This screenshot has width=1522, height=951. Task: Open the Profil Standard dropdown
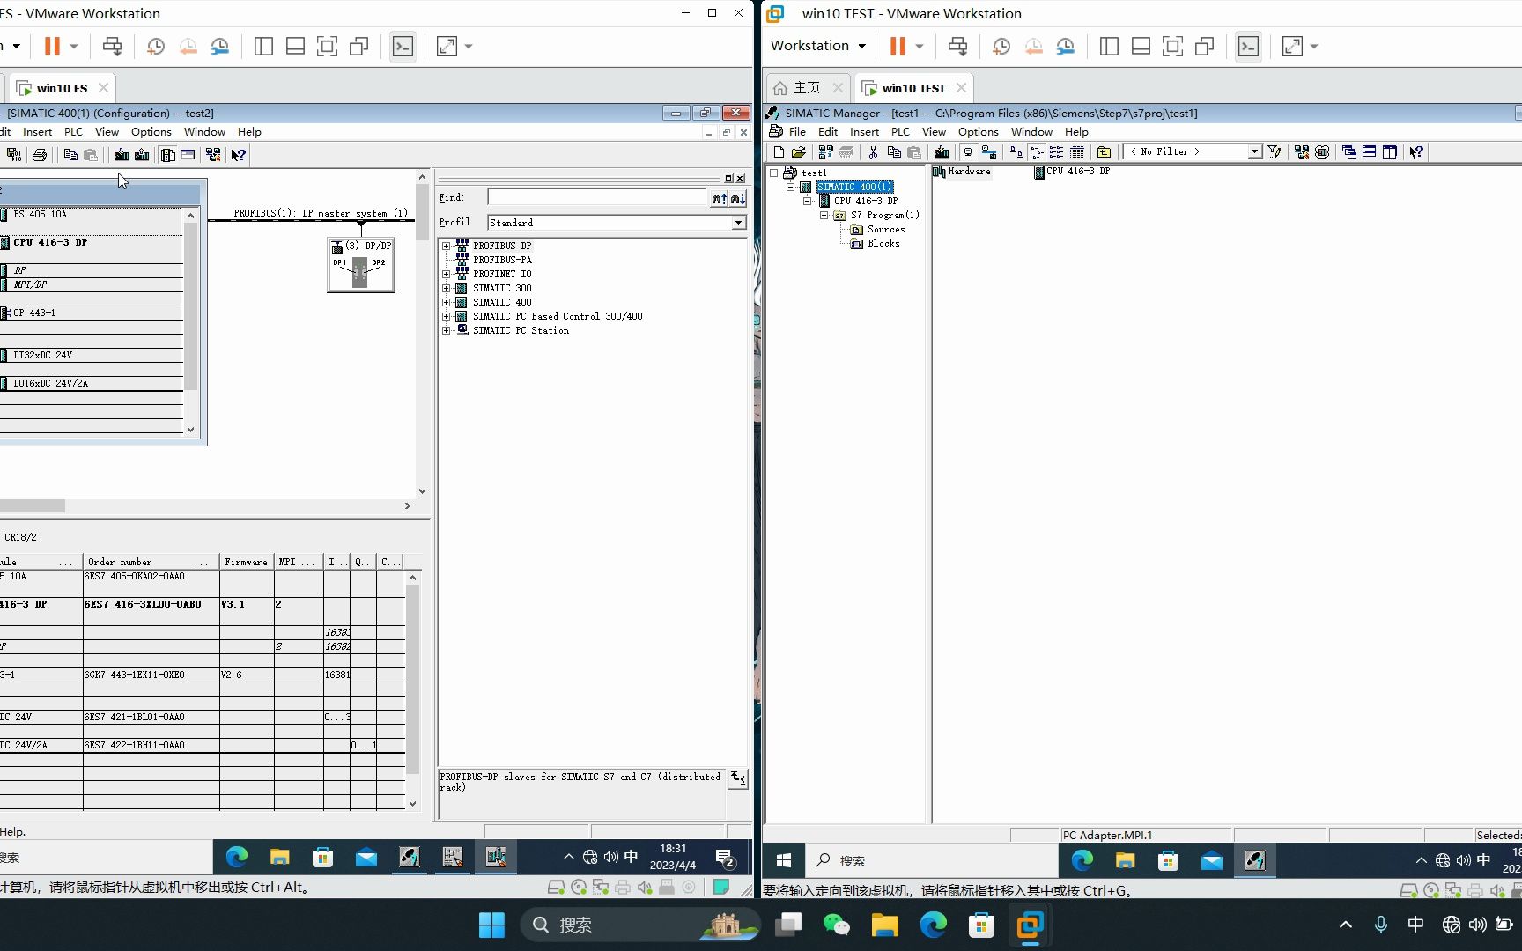click(x=738, y=223)
